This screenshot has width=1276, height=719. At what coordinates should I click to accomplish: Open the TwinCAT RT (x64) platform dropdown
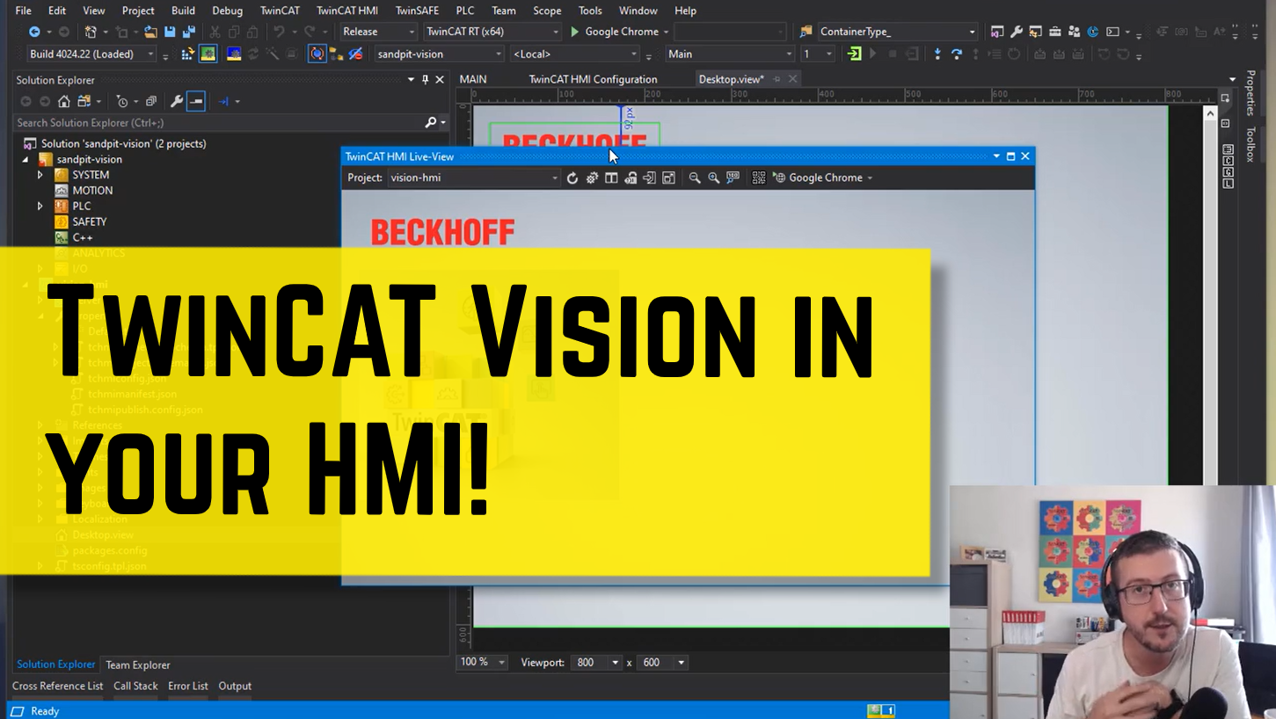(x=492, y=32)
